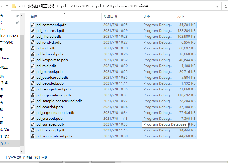Viewport: 228px width, 163px height.
Task: Open the address bar history dropdown
Action: (x=217, y=6)
